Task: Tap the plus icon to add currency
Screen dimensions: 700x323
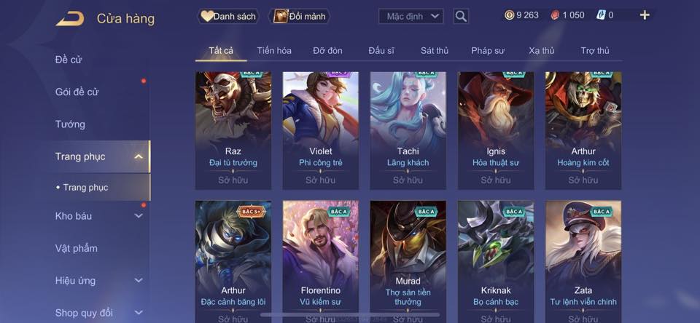Action: click(644, 15)
